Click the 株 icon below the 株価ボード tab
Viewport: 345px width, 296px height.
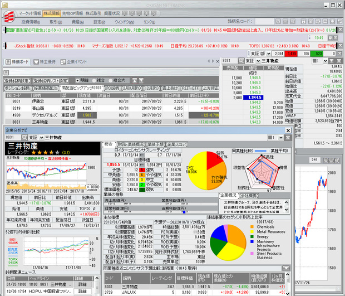point(6,72)
